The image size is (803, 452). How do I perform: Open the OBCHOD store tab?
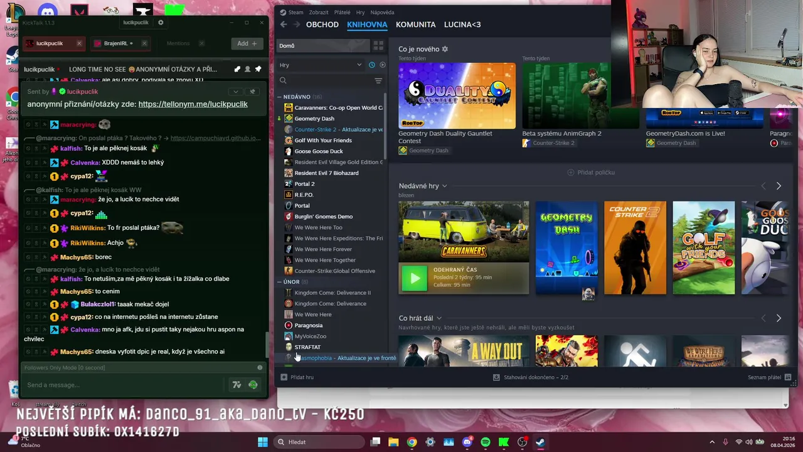coord(322,24)
